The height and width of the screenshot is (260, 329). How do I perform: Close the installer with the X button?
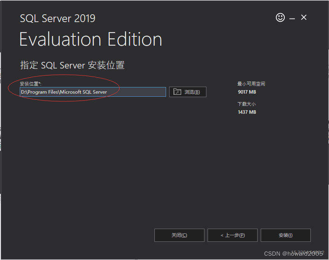tap(304, 17)
